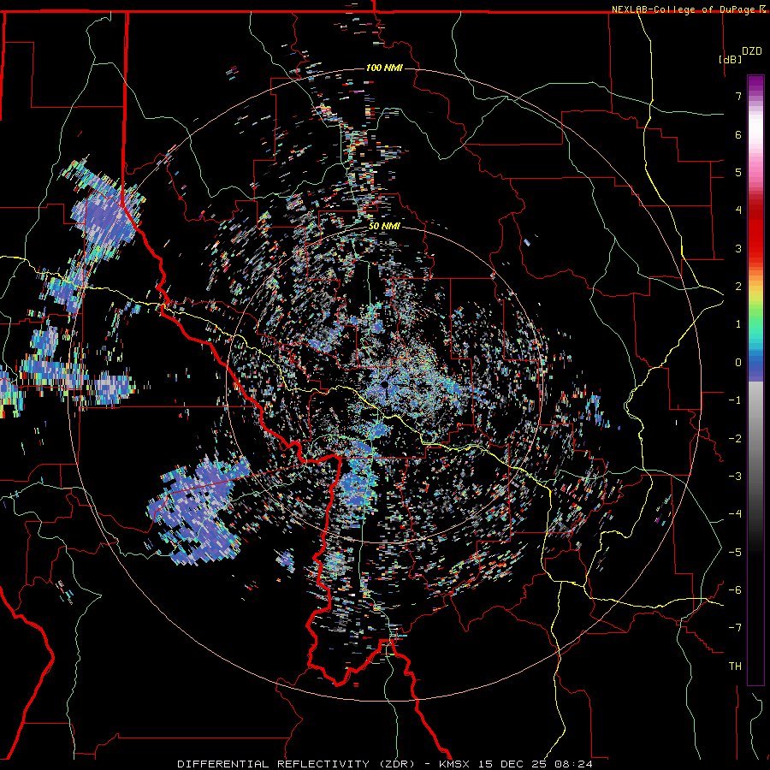Click the positive "2" scale value
The height and width of the screenshot is (770, 770).
(738, 287)
